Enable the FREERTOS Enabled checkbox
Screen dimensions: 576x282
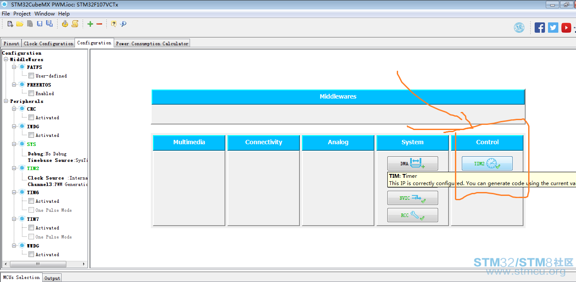(x=31, y=93)
